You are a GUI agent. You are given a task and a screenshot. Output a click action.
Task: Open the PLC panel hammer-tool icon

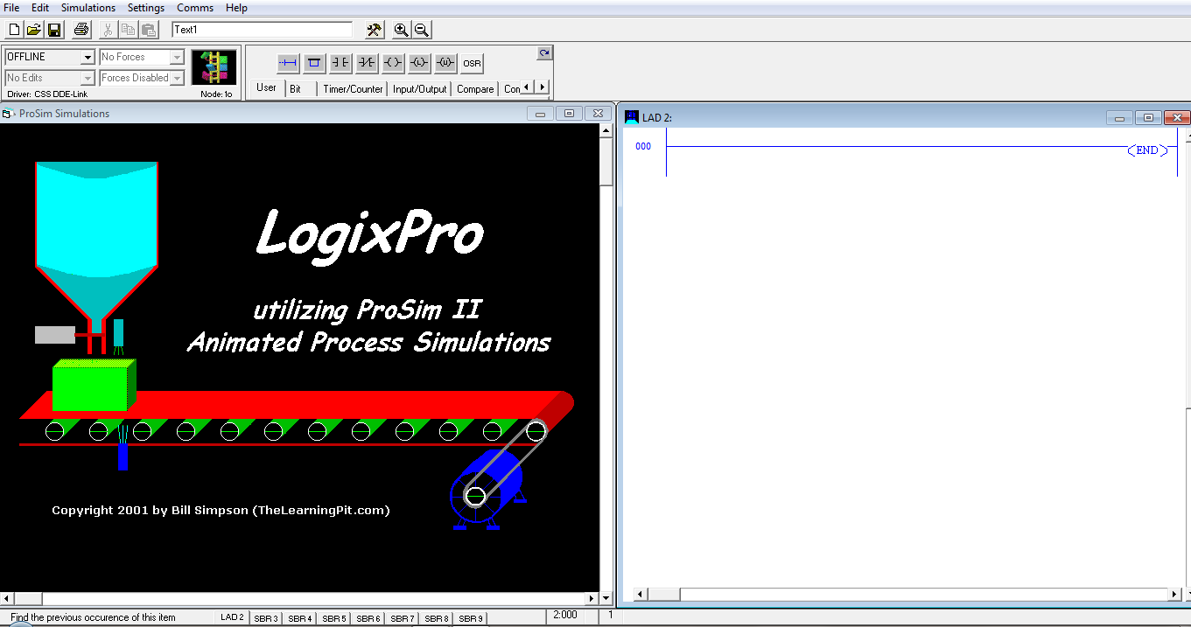click(374, 29)
